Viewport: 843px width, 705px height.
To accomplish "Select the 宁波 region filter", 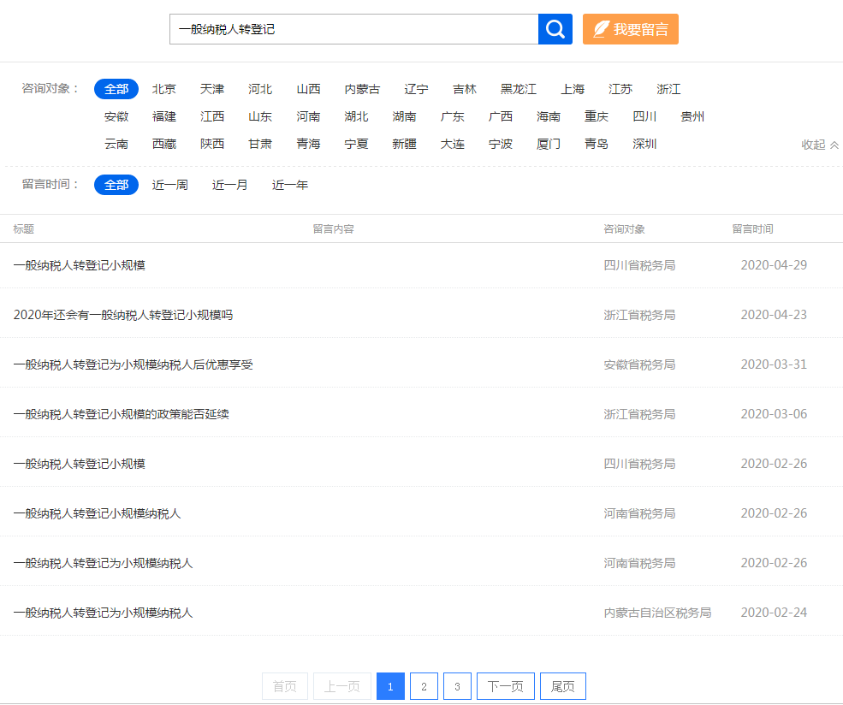I will pyautogui.click(x=500, y=144).
